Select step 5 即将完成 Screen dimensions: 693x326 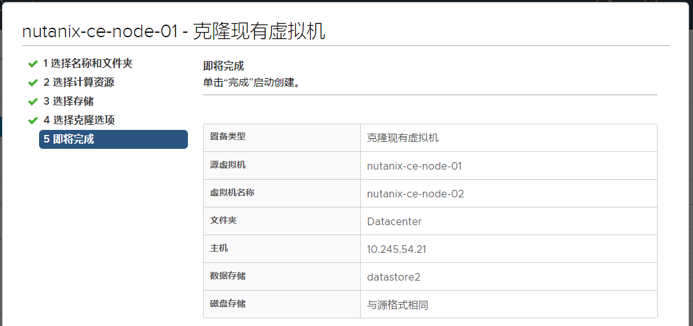click(113, 139)
